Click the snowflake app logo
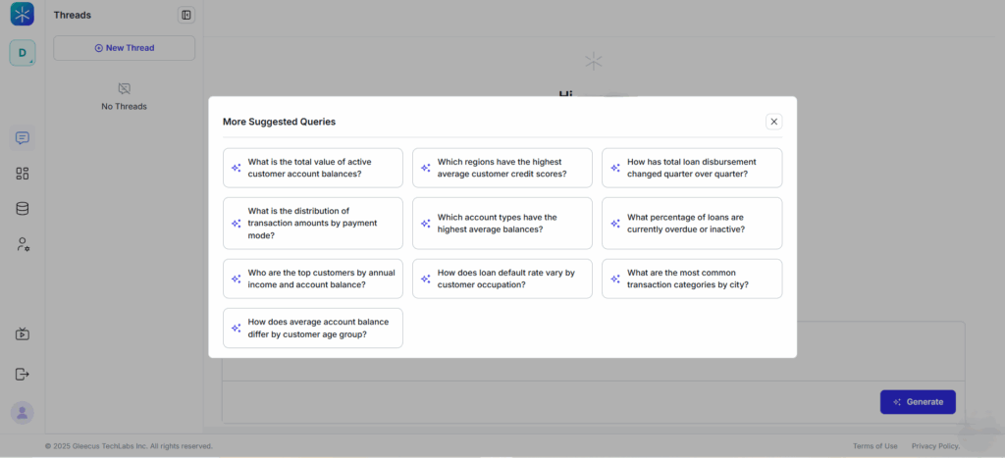Image resolution: width=1005 pixels, height=458 pixels. pos(23,14)
